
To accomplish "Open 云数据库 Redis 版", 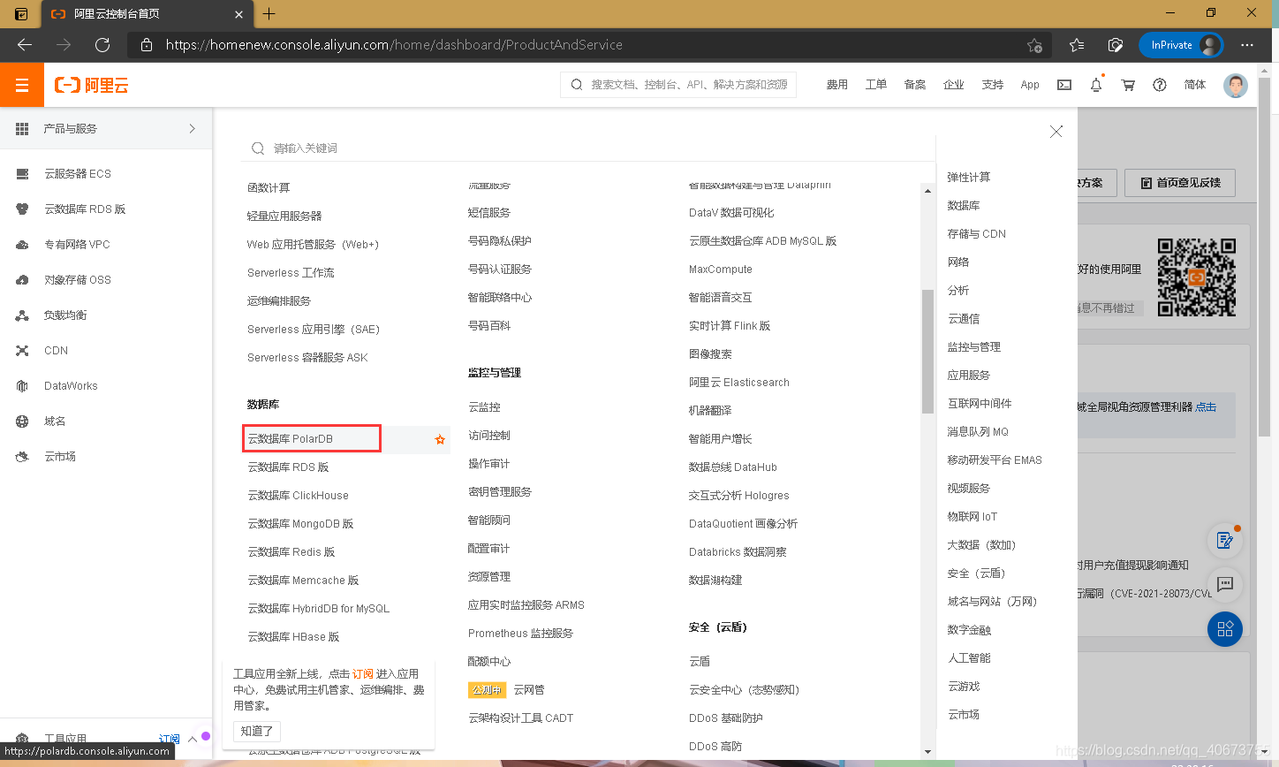I will [291, 552].
